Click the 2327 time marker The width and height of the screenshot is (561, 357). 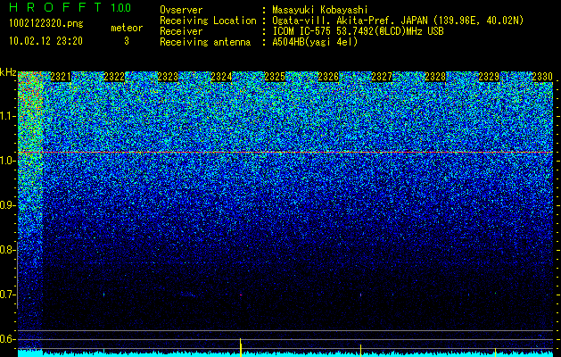[382, 77]
